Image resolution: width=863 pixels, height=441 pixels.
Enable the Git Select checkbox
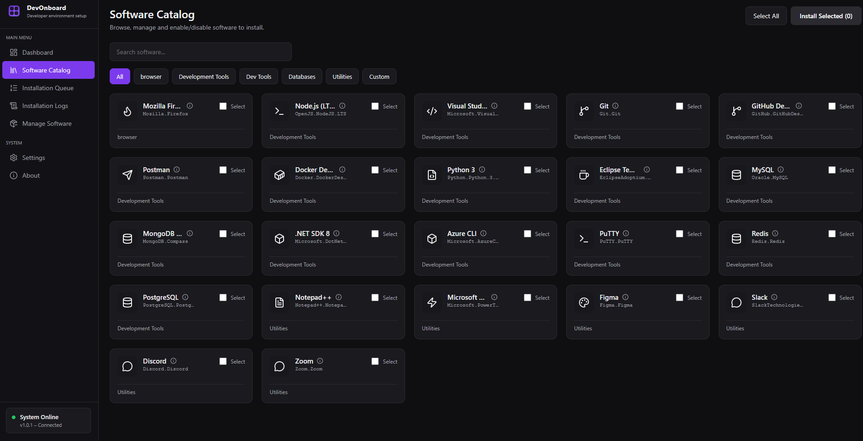[x=680, y=106]
